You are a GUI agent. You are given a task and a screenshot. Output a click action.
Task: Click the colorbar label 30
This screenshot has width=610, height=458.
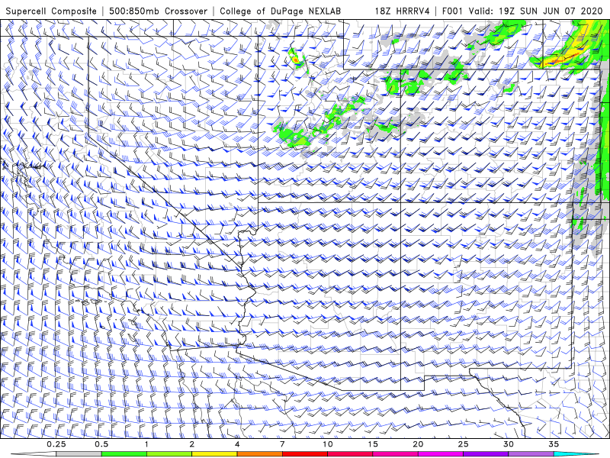click(508, 444)
